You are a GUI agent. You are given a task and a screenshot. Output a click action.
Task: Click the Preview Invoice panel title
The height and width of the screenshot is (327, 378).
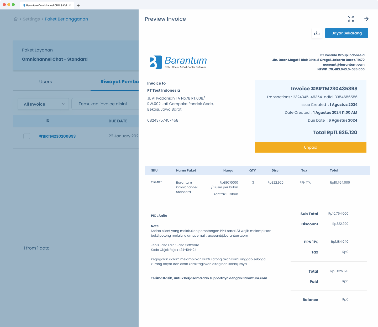coord(165,19)
